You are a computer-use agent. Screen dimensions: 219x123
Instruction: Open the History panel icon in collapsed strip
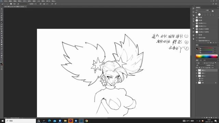(x=193, y=9)
